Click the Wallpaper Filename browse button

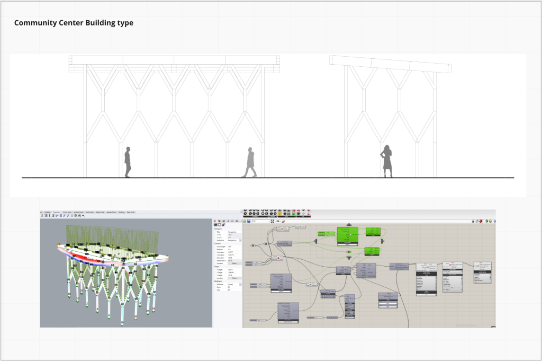coord(240,284)
